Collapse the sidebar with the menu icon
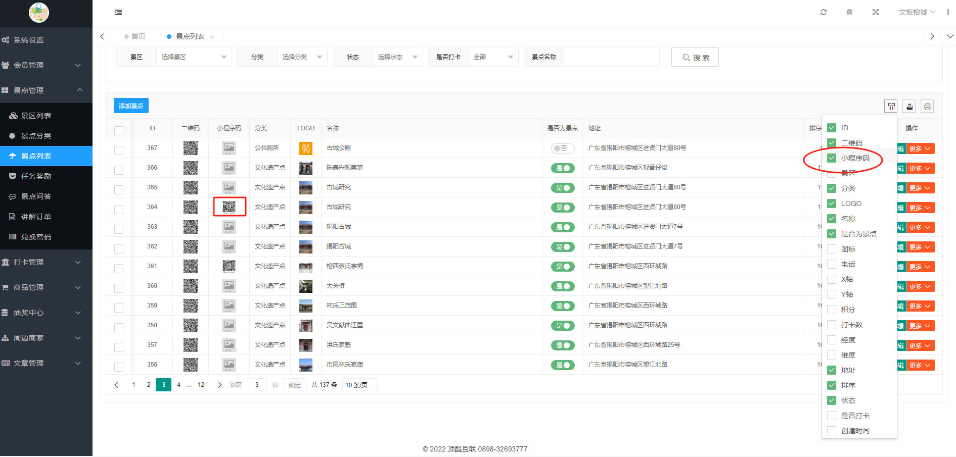The image size is (956, 457). click(x=118, y=12)
